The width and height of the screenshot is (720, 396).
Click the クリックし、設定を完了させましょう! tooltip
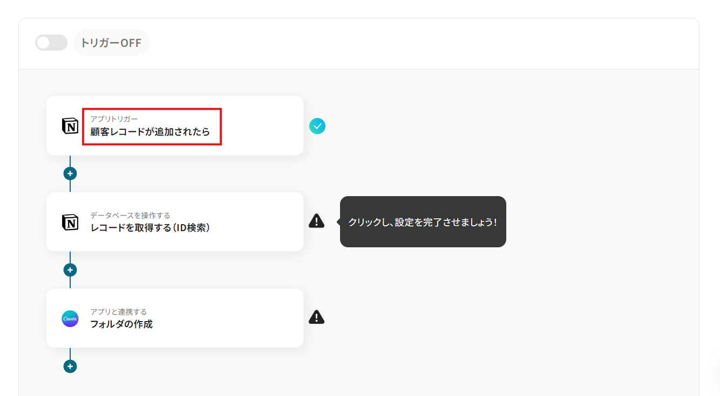click(423, 222)
